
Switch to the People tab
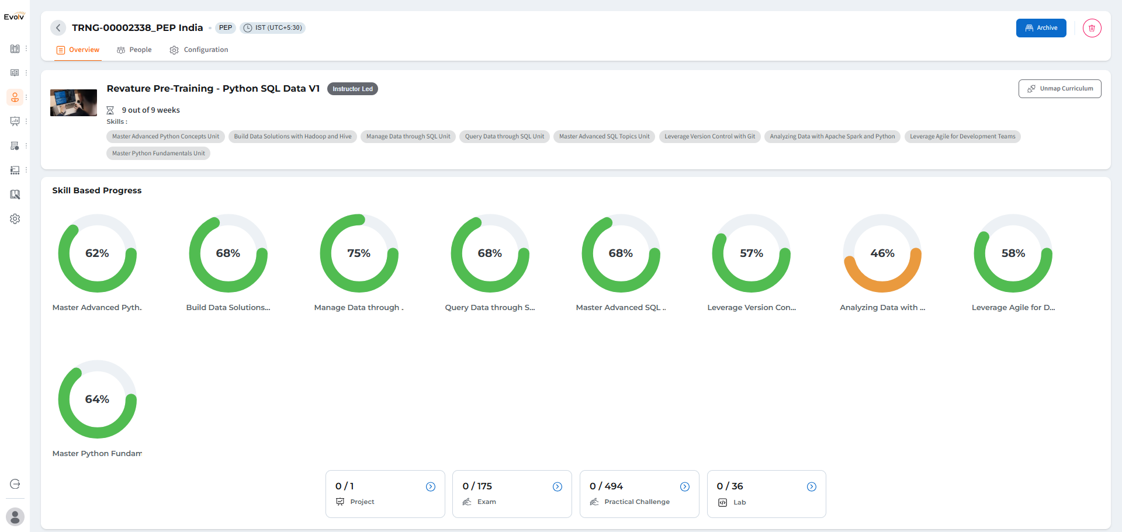tap(134, 50)
